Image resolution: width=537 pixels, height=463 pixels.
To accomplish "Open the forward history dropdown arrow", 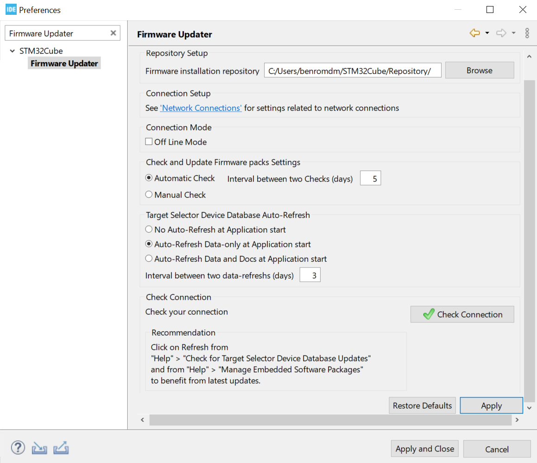I will pos(513,33).
